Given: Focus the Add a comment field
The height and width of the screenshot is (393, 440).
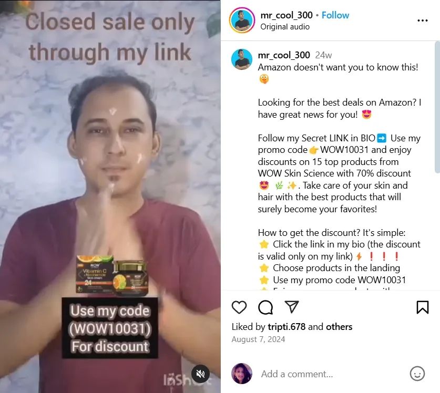Looking at the screenshot, I should (331, 374).
